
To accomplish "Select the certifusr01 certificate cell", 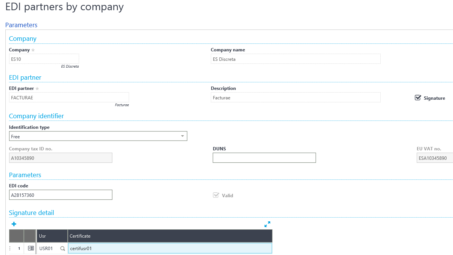I will click(170, 248).
